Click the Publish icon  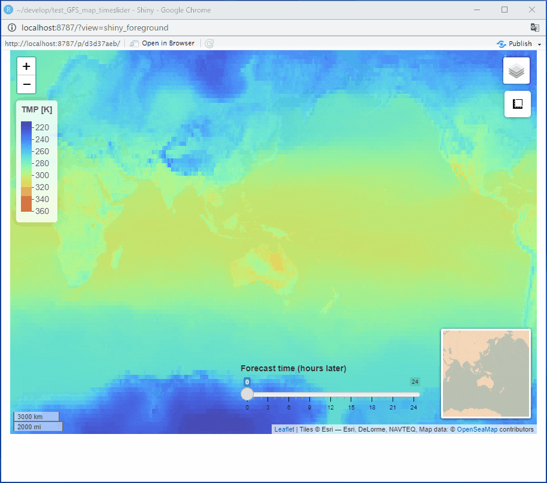pos(502,44)
